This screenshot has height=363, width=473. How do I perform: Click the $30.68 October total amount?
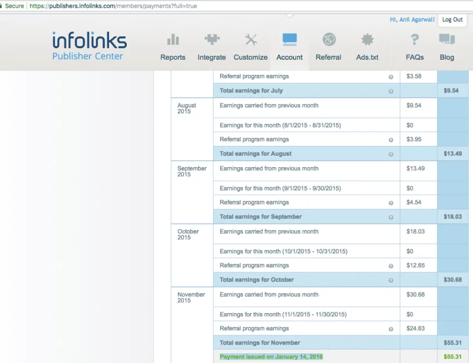[452, 280]
